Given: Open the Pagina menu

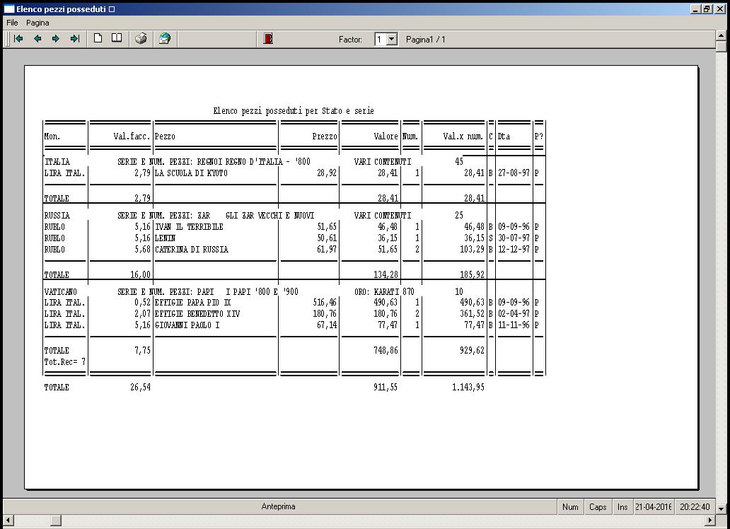Looking at the screenshot, I should coord(37,23).
